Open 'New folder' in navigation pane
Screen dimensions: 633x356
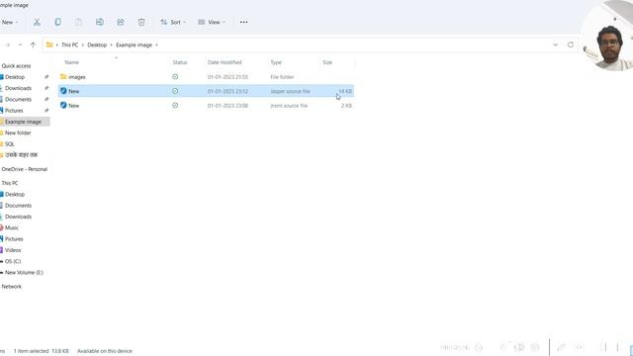(18, 133)
